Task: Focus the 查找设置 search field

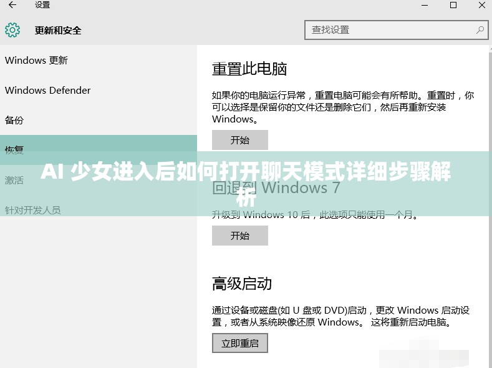Action: 397,30
